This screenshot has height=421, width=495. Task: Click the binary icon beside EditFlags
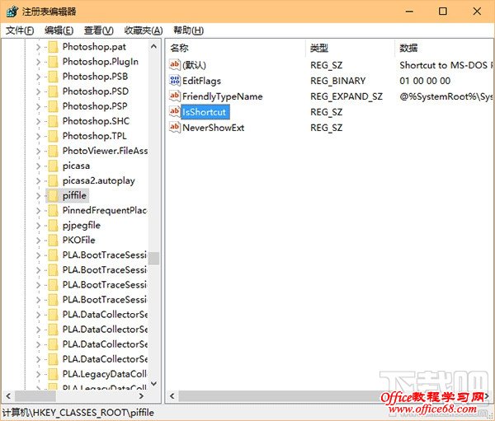click(x=175, y=81)
